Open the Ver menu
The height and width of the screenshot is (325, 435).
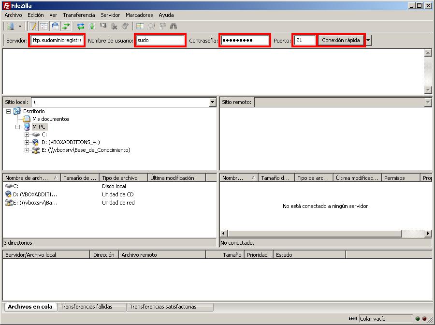[53, 15]
